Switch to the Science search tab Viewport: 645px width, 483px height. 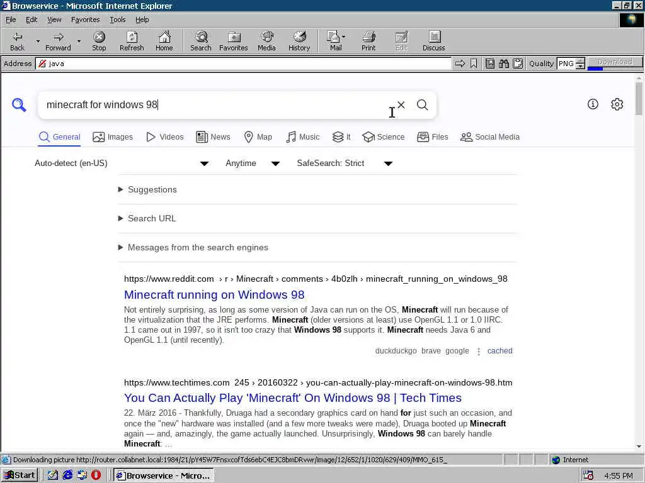pyautogui.click(x=384, y=136)
